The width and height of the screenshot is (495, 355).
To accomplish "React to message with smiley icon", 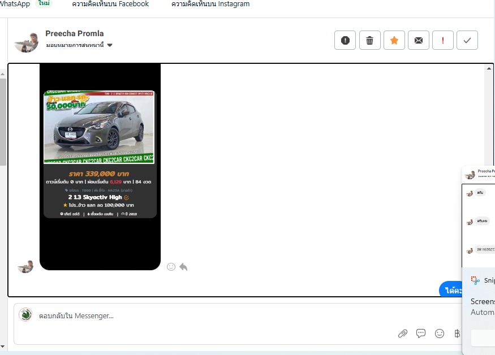I will click(171, 267).
